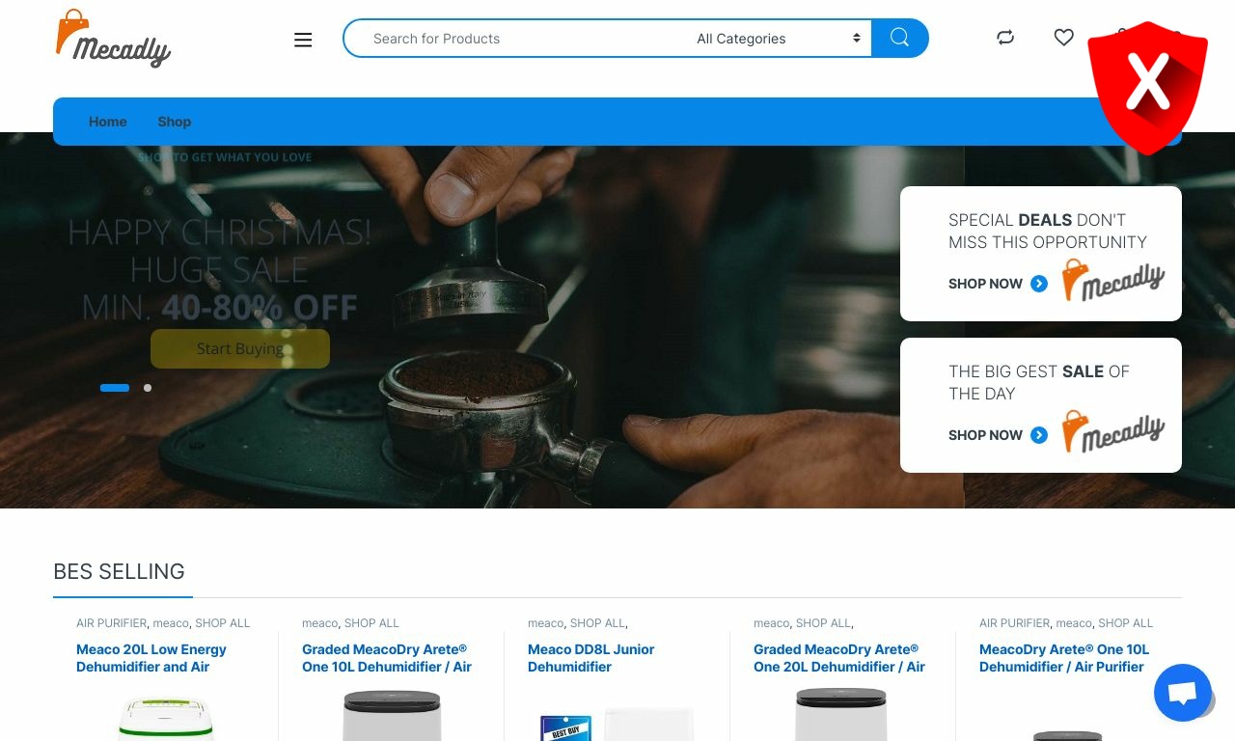Screen dimensions: 1235x741
Task: Open the Biggest Sale banner's Mecadly logo
Action: click(x=1112, y=431)
